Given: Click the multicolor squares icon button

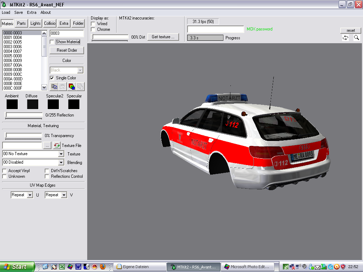Looking at the screenshot, I should pos(72,86).
